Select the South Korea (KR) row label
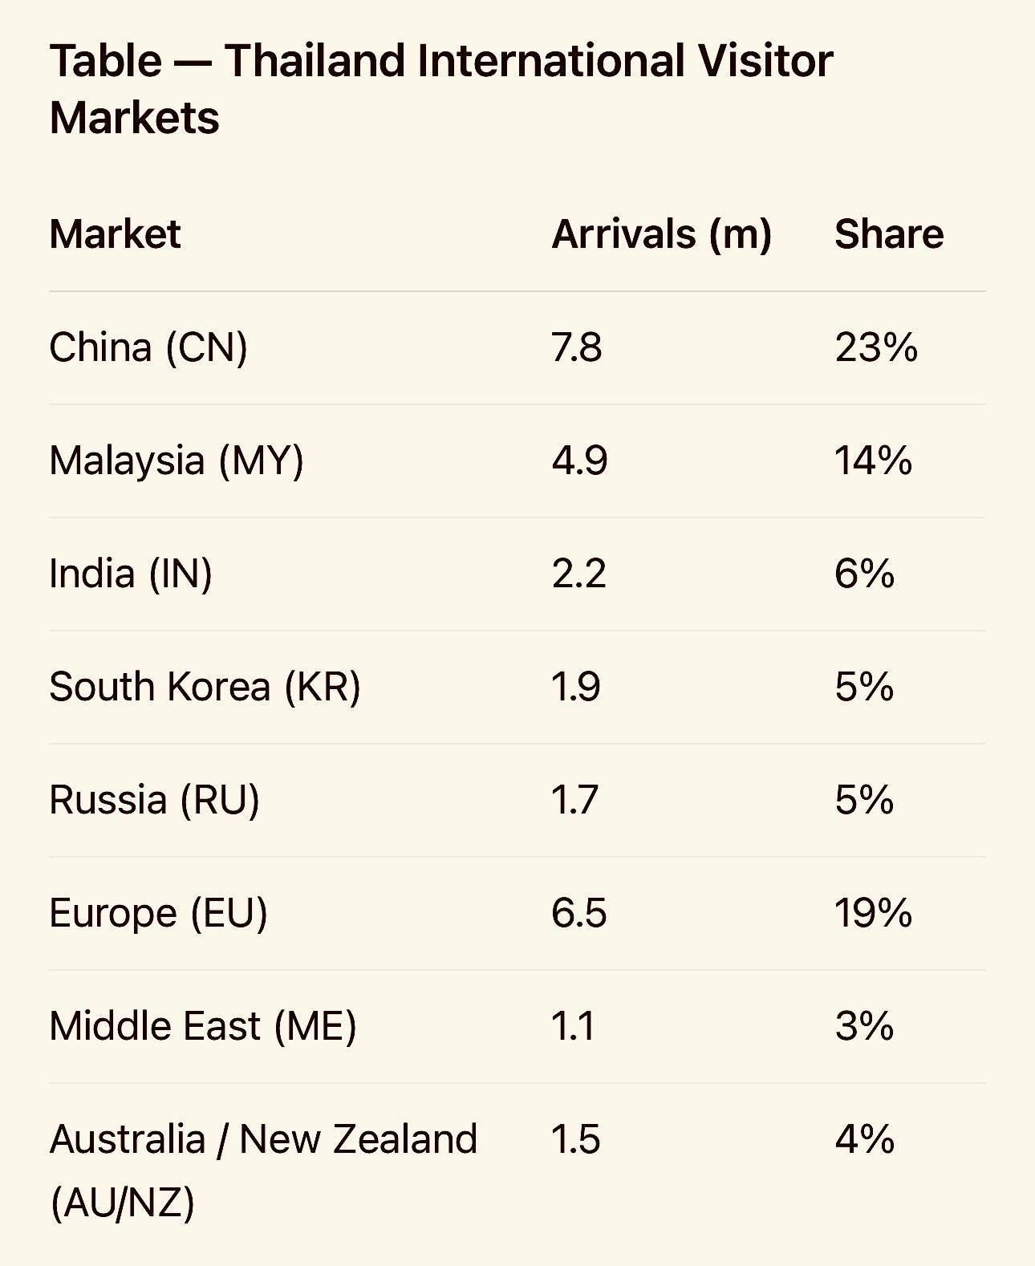1035x1266 pixels. point(205,687)
